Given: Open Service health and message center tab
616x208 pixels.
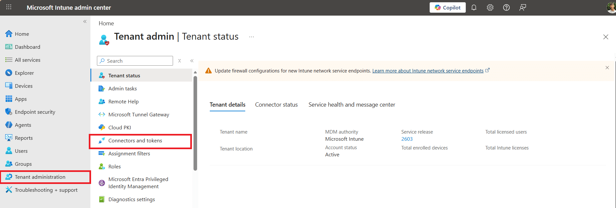Looking at the screenshot, I should click(352, 105).
